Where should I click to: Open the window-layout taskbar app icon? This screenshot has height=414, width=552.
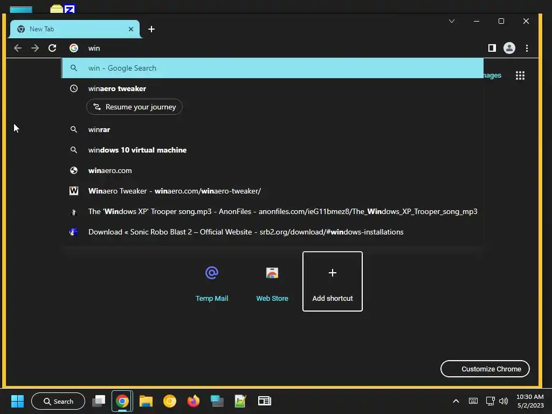pos(264,401)
